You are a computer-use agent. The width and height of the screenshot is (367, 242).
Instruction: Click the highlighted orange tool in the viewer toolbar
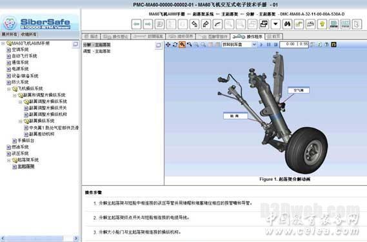182,45
